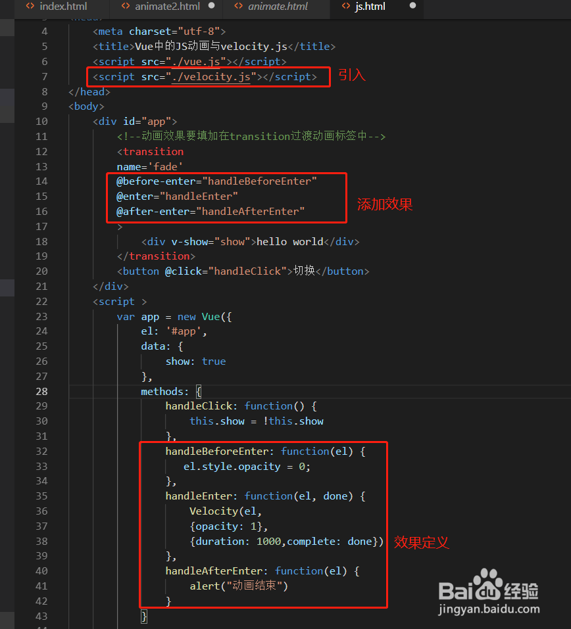The image size is (571, 629).
Task: Click the left overview scrollbar strip
Action: (7, 263)
